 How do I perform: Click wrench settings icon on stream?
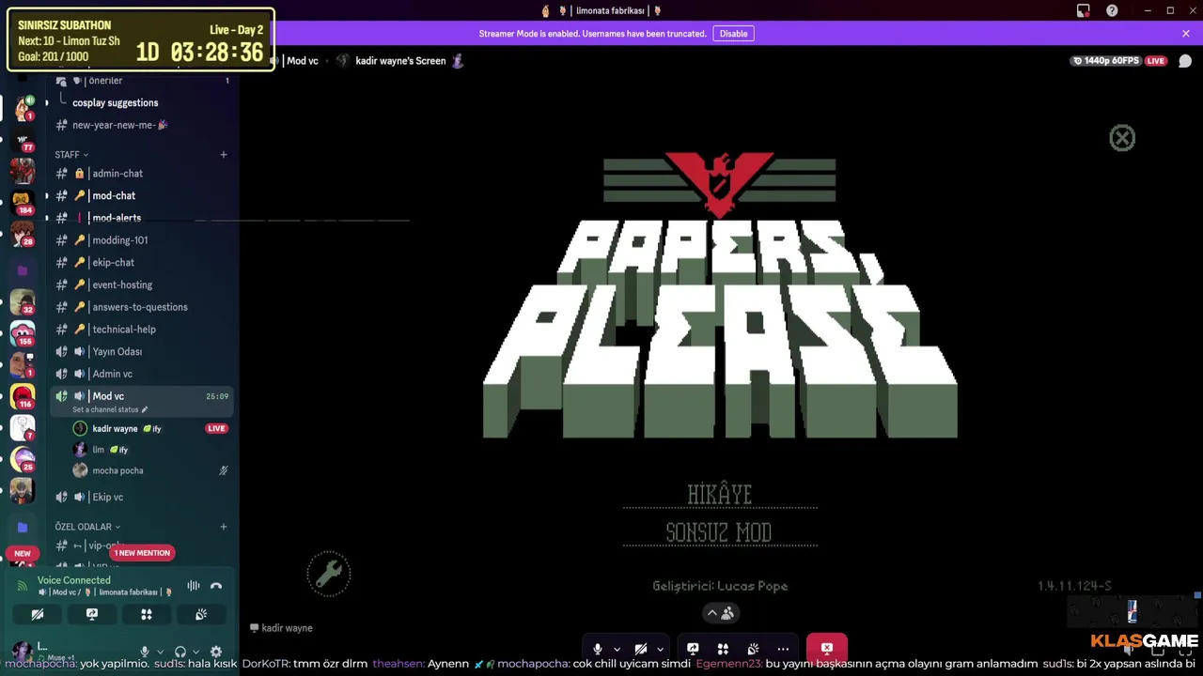tap(329, 574)
